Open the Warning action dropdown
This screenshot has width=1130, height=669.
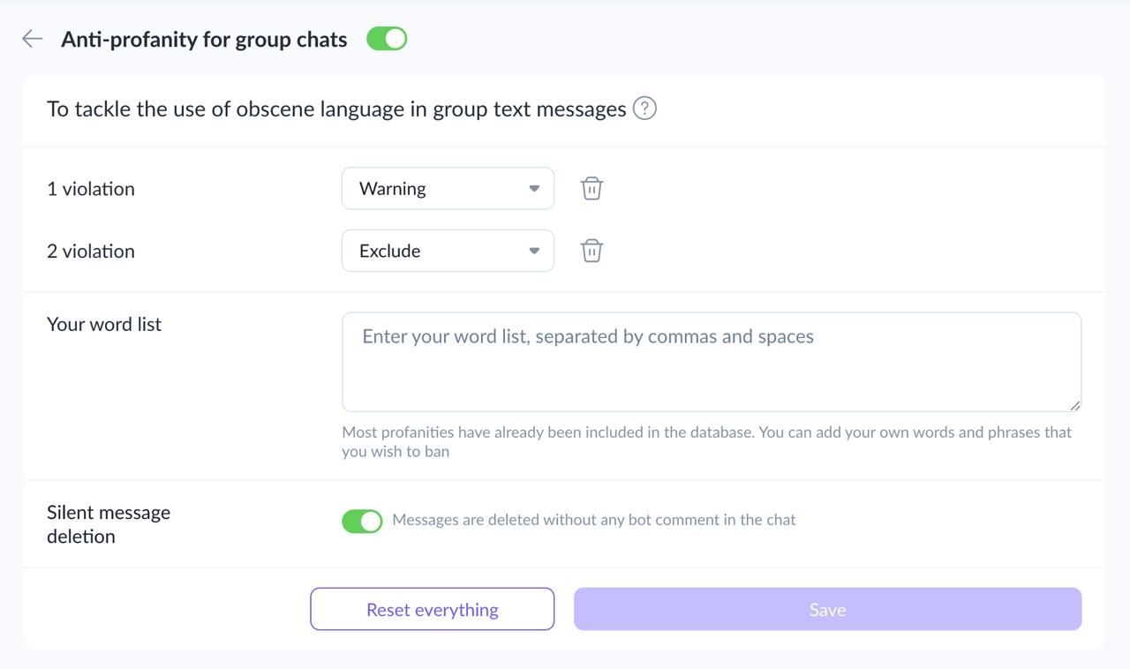(448, 188)
